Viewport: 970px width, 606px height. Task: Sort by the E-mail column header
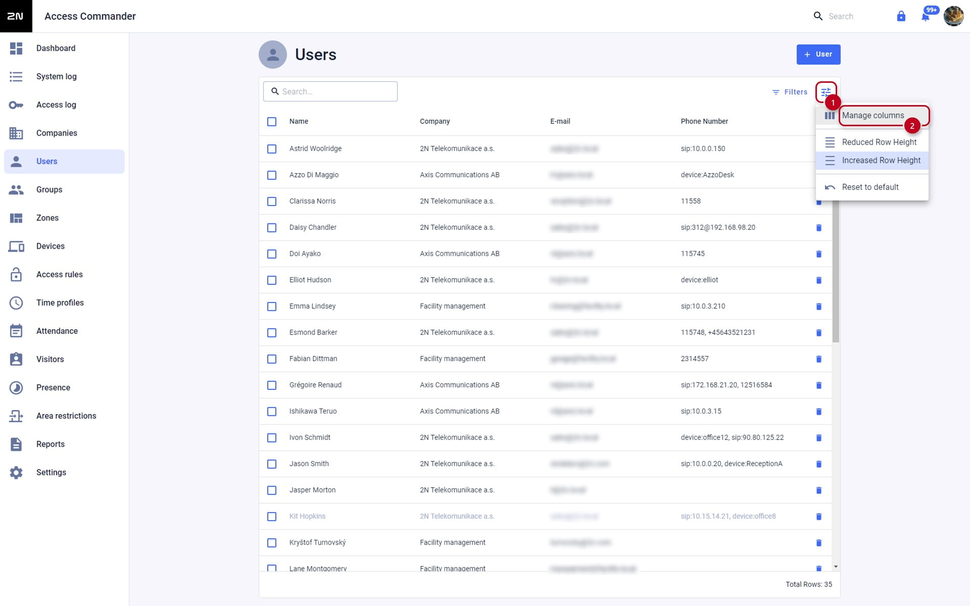click(560, 121)
